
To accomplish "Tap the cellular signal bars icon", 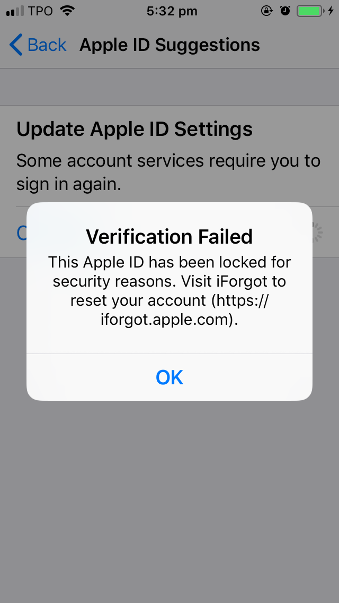I will coord(15,11).
